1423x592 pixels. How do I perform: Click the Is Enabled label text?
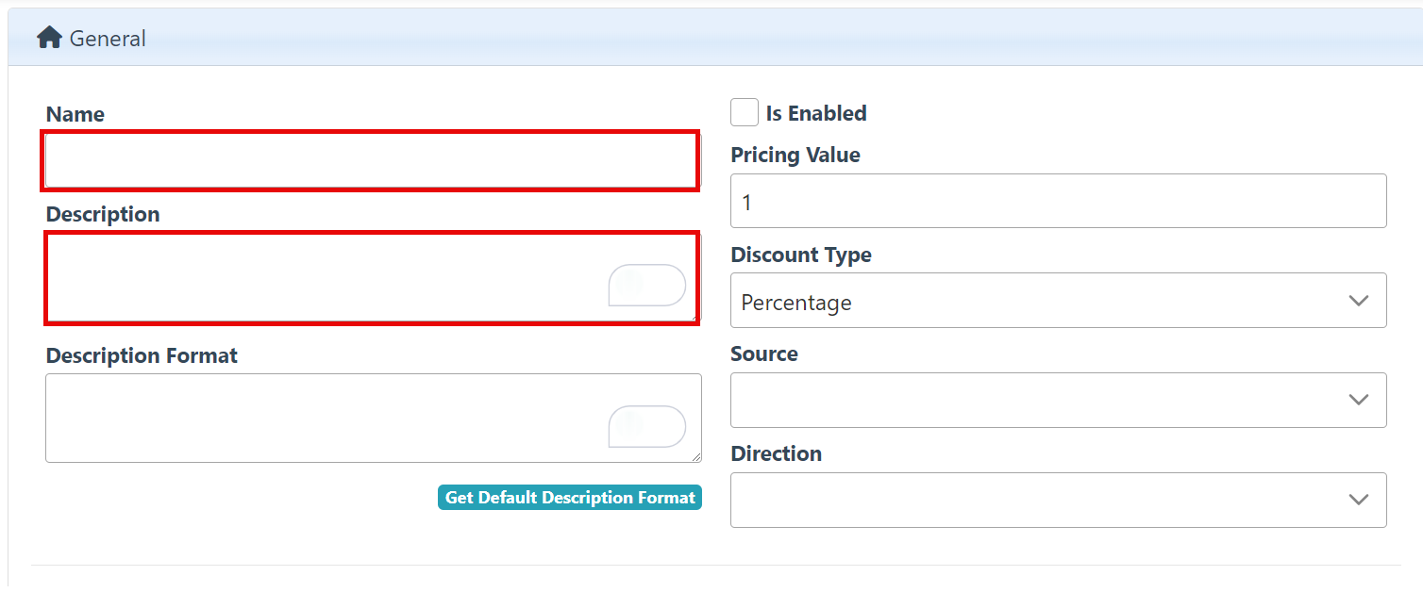tap(816, 113)
